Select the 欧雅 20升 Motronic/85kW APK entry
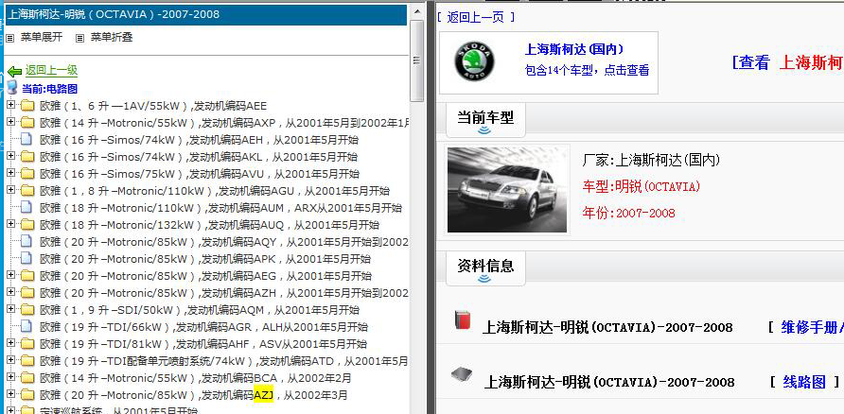The height and width of the screenshot is (414, 844). 205,259
